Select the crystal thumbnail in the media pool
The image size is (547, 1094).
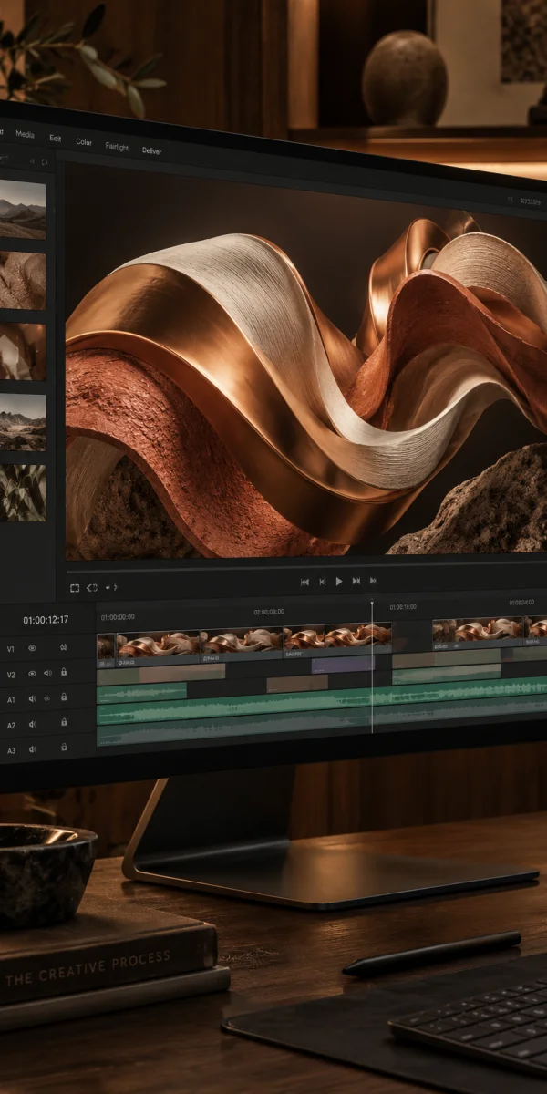(22, 352)
